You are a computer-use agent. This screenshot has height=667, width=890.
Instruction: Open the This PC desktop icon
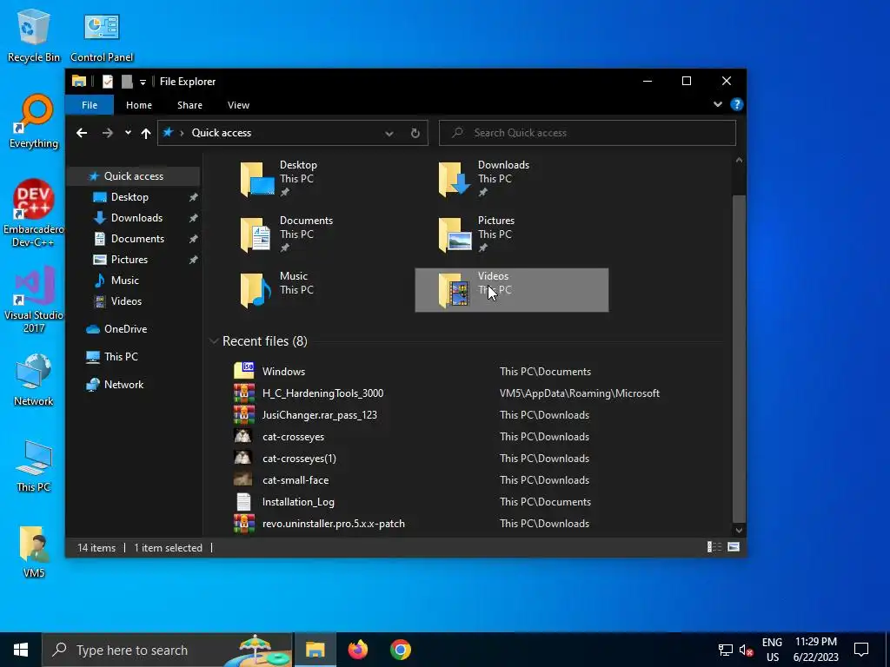(34, 466)
